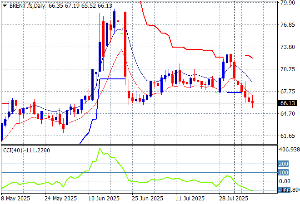The height and width of the screenshot is (204, 300).
Task: Click the 406.938 CCI scale value
Action: pos(289,149)
